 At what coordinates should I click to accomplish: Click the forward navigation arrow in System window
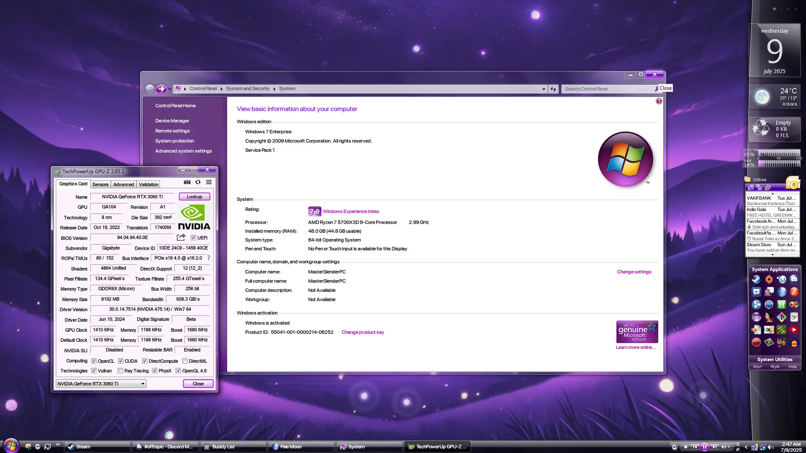[x=161, y=89]
